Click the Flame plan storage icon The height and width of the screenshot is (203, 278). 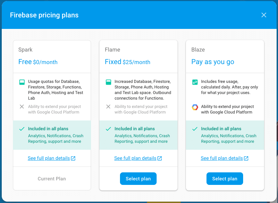[108, 83]
